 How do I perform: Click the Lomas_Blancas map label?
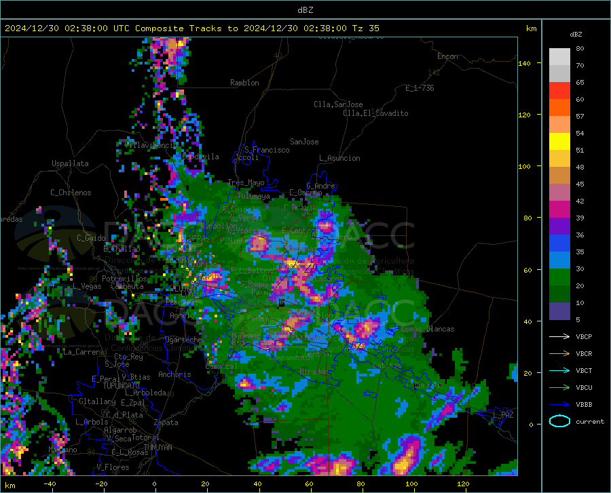428,329
